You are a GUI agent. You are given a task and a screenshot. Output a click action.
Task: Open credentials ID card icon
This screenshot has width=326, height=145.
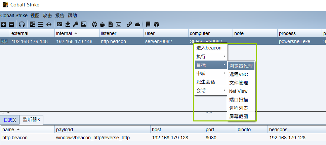click(59, 24)
